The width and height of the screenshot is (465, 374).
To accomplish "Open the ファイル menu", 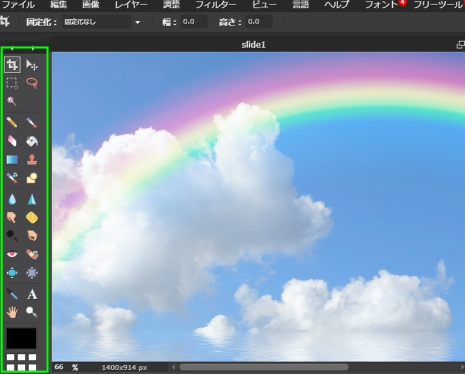I will (x=18, y=5).
